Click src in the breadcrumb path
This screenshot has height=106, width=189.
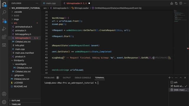click(x=45, y=8)
